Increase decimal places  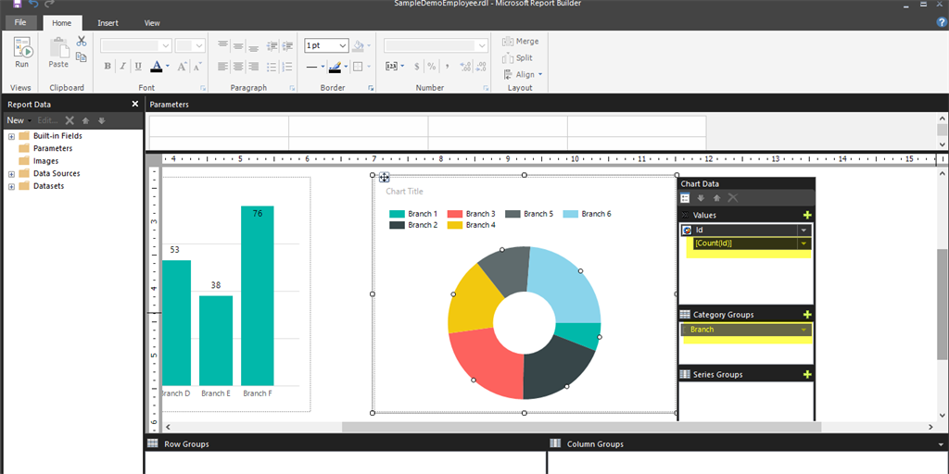click(465, 67)
